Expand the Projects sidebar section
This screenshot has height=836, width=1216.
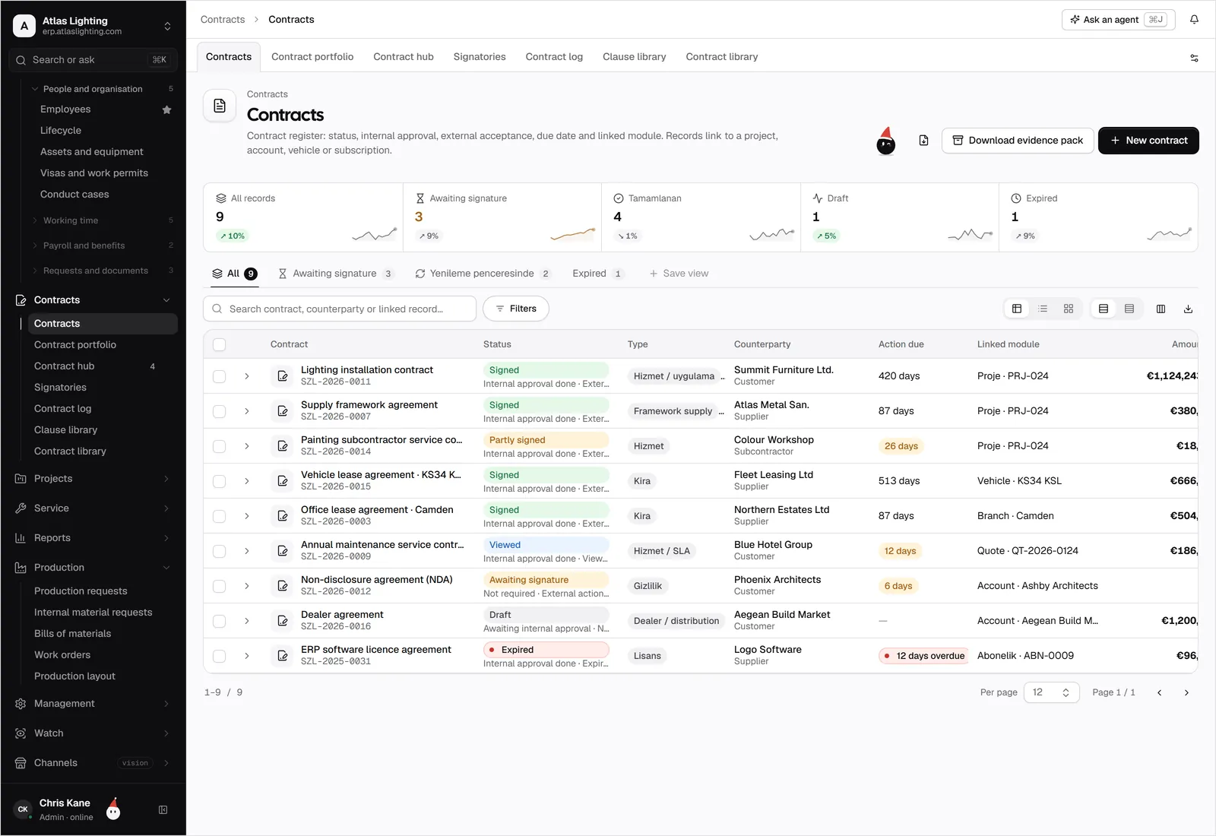(x=94, y=479)
